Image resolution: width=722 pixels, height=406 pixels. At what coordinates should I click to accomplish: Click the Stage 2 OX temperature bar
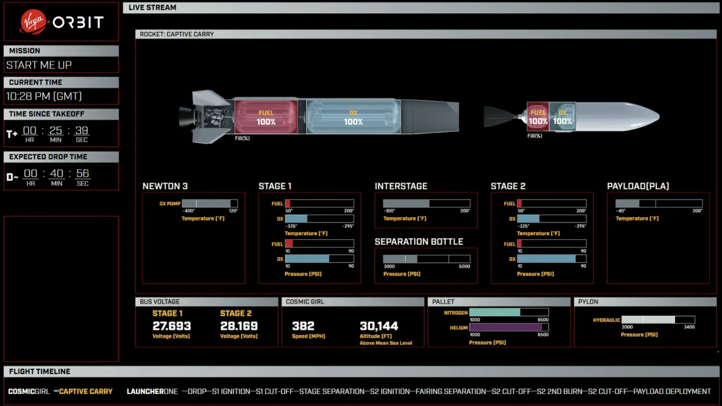[x=552, y=218]
